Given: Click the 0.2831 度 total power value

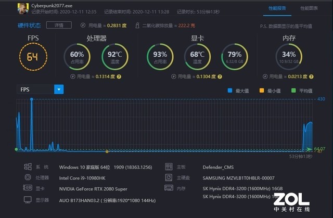Looking at the screenshot, I should click(117, 25).
